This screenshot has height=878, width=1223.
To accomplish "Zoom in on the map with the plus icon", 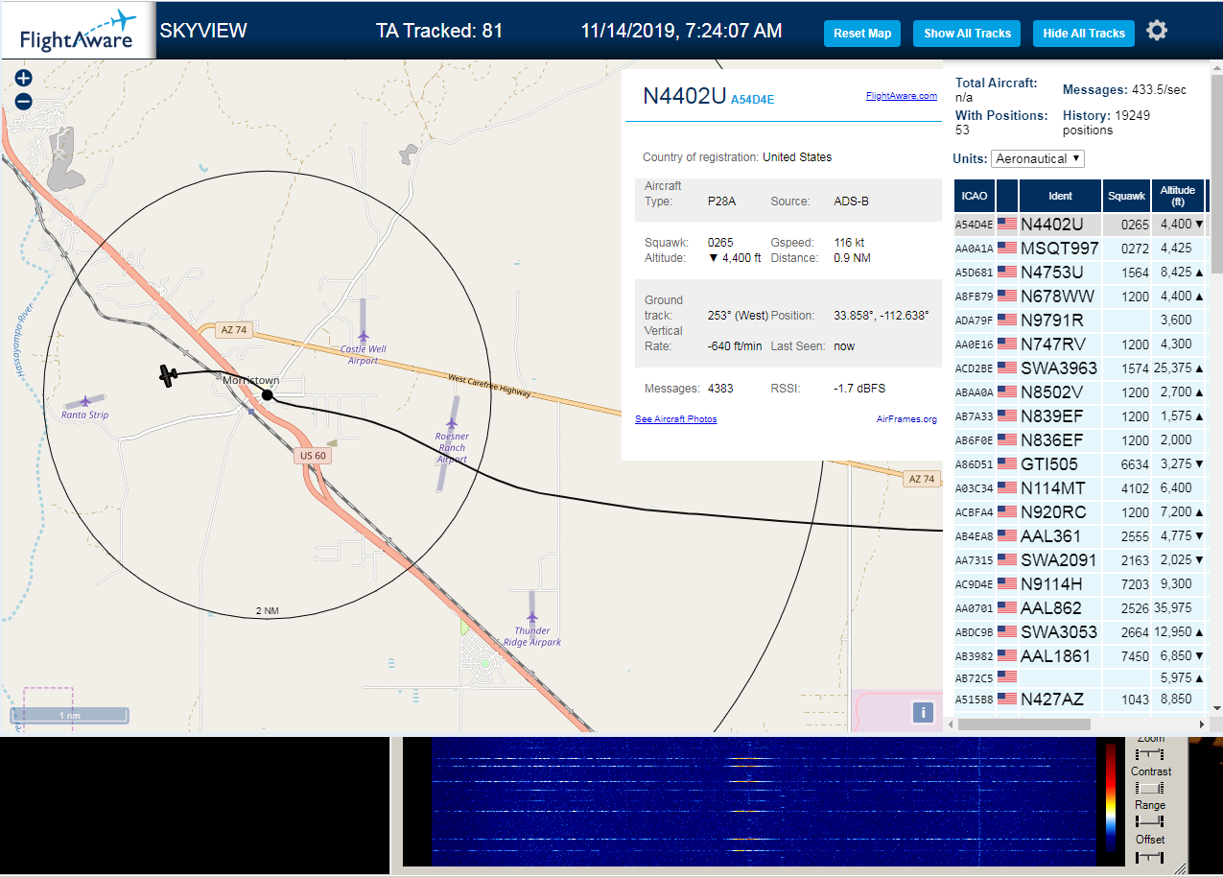I will pos(24,79).
